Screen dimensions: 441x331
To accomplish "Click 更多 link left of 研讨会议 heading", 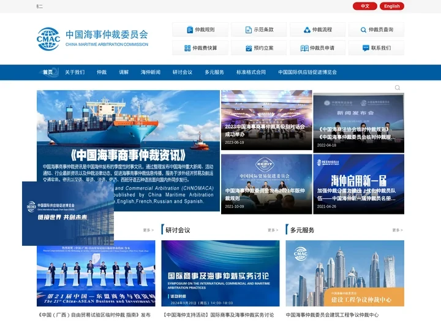I will pos(148,230).
